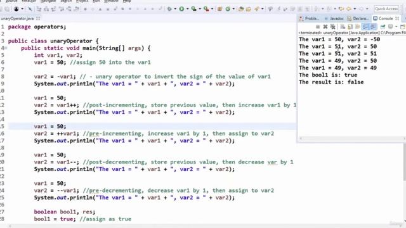406x228 pixels.
Task: Click the terminated unaryOperator launch label
Action: [352, 33]
